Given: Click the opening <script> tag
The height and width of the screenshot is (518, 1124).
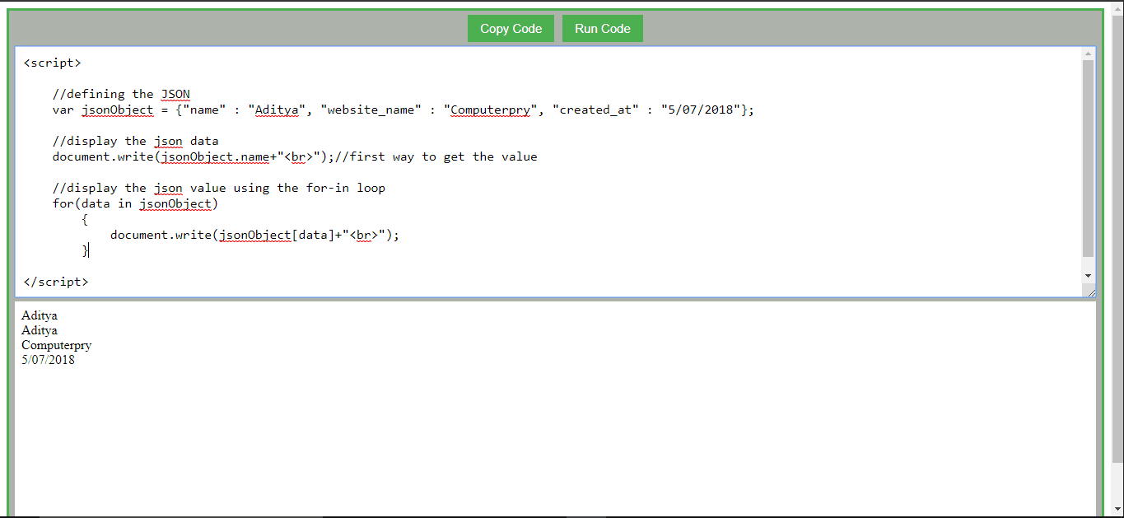Looking at the screenshot, I should pos(52,63).
